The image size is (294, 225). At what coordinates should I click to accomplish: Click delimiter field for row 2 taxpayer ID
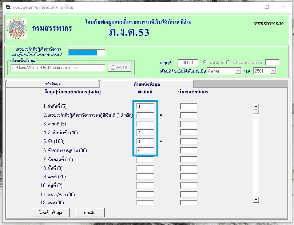(x=145, y=115)
